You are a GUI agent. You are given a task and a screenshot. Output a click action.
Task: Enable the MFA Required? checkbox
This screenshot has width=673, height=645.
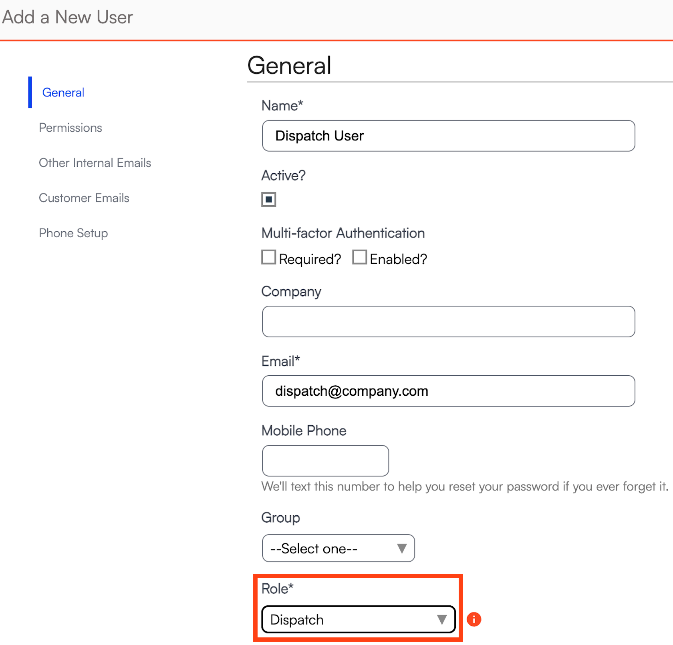pyautogui.click(x=268, y=257)
